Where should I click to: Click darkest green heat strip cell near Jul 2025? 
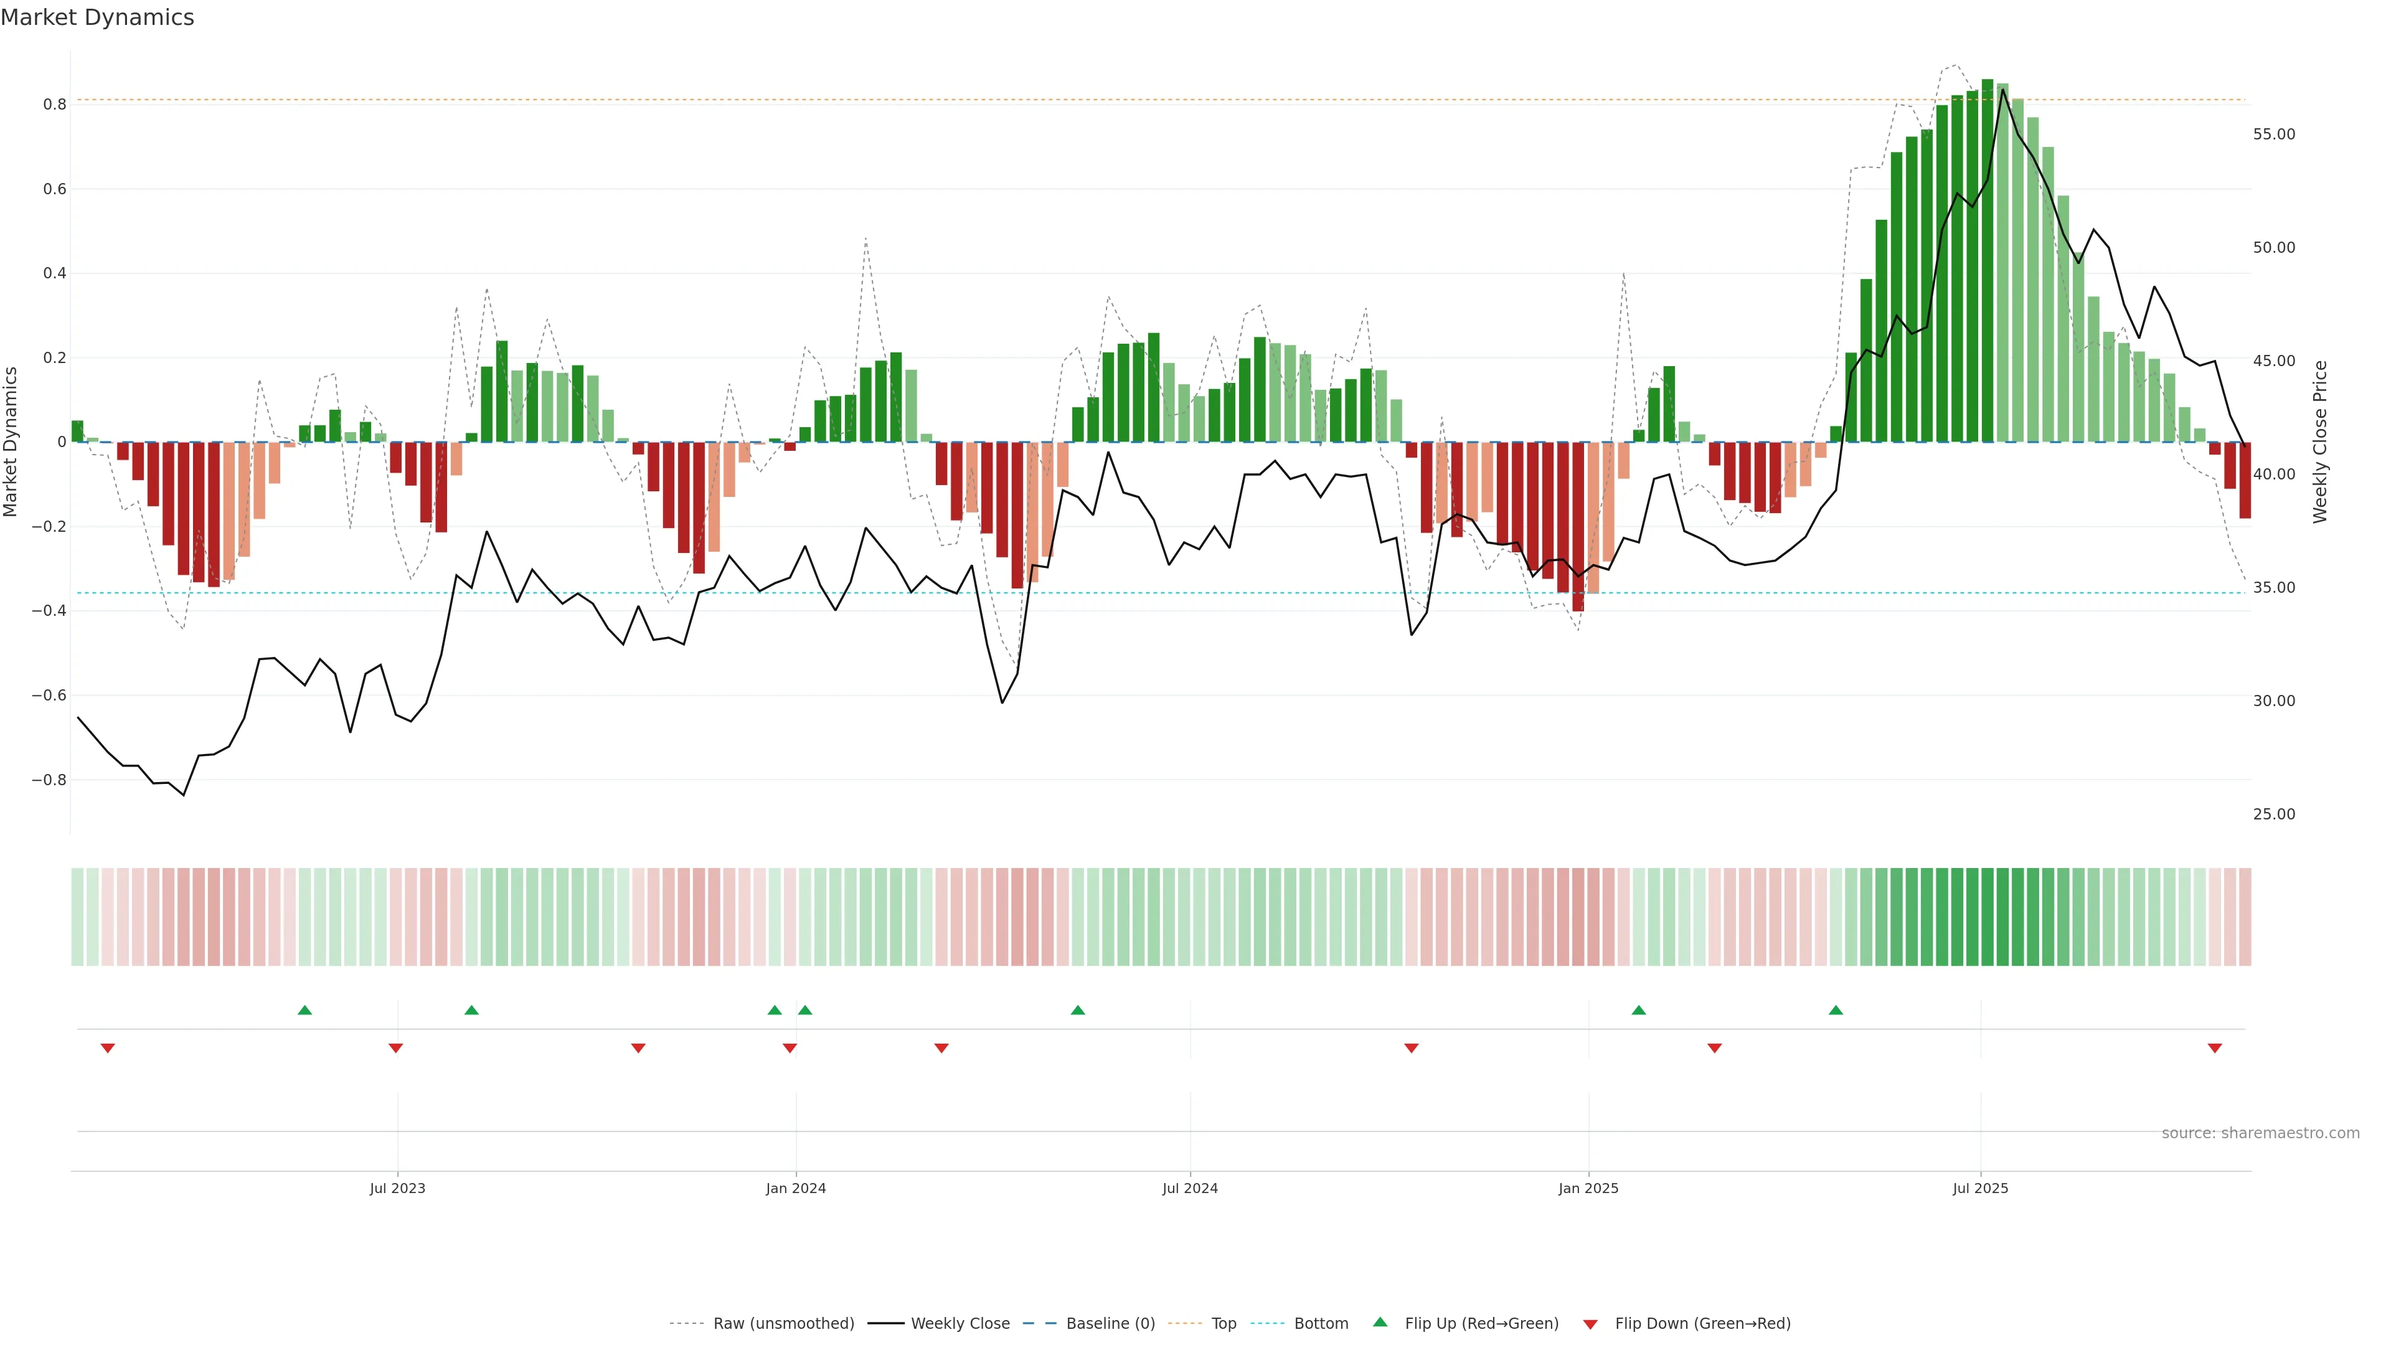tap(1988, 916)
